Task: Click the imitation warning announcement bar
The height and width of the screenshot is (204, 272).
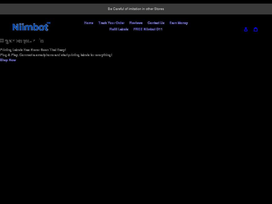Action: click(x=136, y=9)
